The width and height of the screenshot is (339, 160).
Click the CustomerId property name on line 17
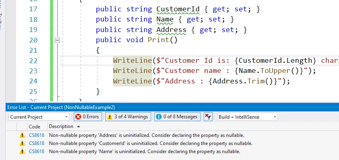tap(178, 9)
